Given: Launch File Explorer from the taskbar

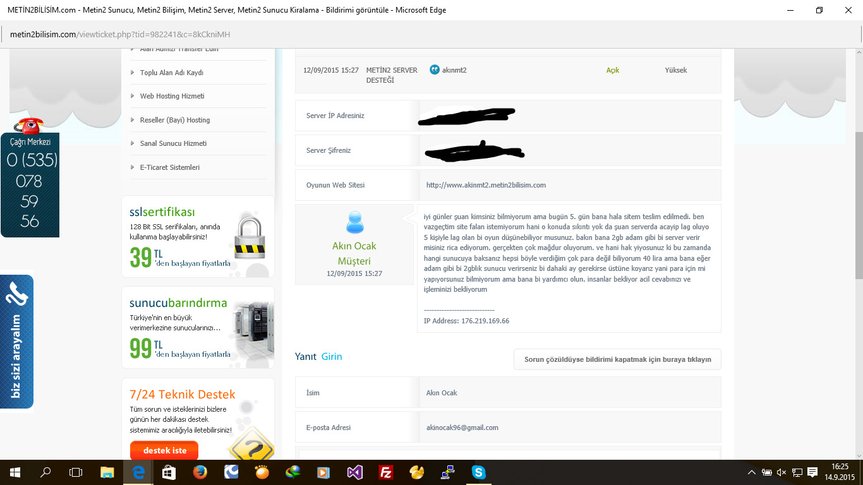Looking at the screenshot, I should coord(107,472).
